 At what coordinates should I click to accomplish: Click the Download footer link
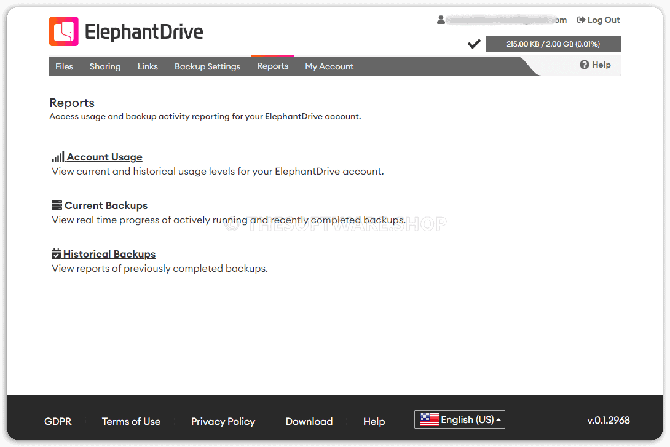pos(309,421)
